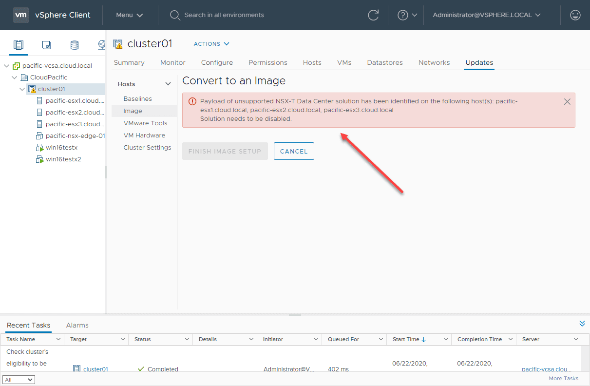Click the smiley feedback icon
Screen dimensions: 590x386
575,15
